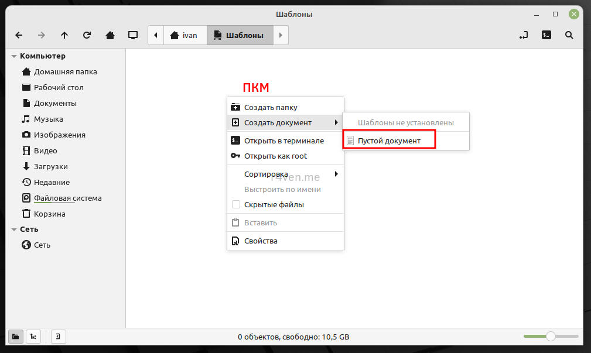Switch sidebar to Tree view
This screenshot has height=353, width=591.
(33, 337)
